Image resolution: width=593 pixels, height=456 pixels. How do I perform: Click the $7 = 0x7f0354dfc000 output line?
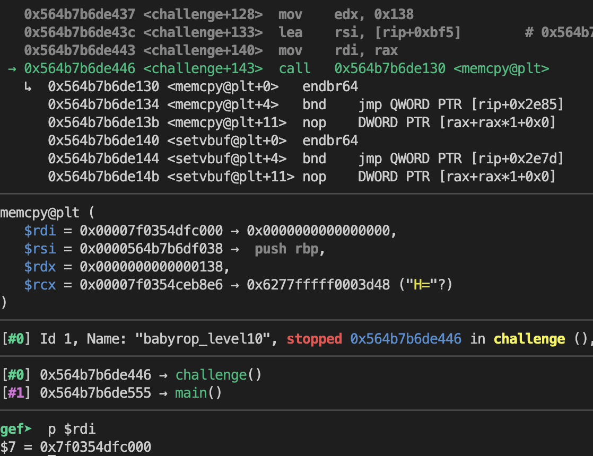pyautogui.click(x=75, y=447)
